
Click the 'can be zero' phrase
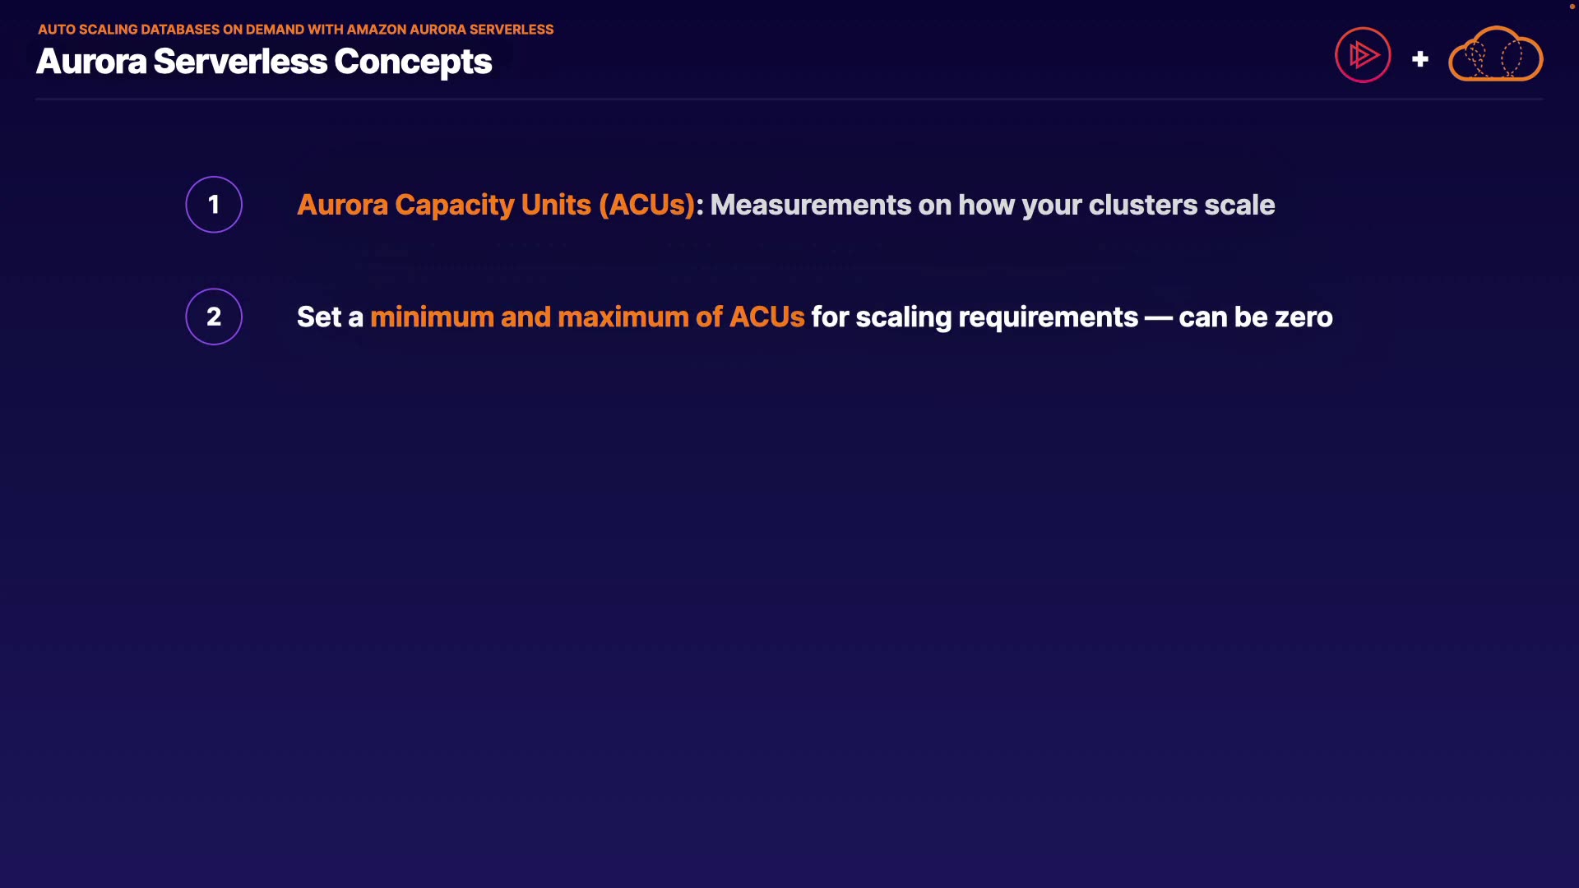pos(1255,317)
